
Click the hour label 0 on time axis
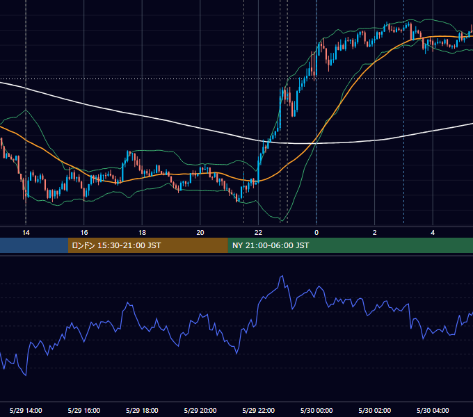[x=316, y=233]
